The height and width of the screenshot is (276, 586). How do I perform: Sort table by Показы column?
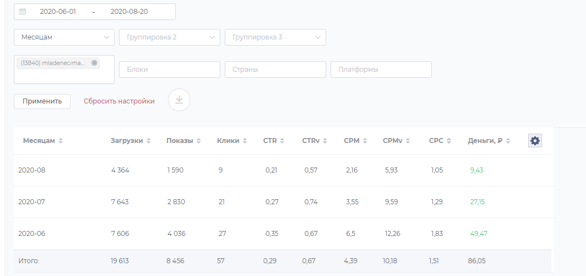point(184,141)
